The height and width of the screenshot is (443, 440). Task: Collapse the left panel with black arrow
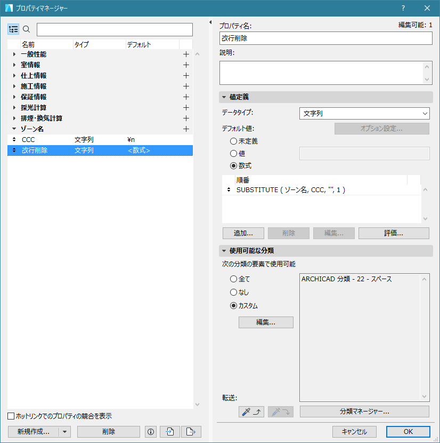(x=210, y=22)
